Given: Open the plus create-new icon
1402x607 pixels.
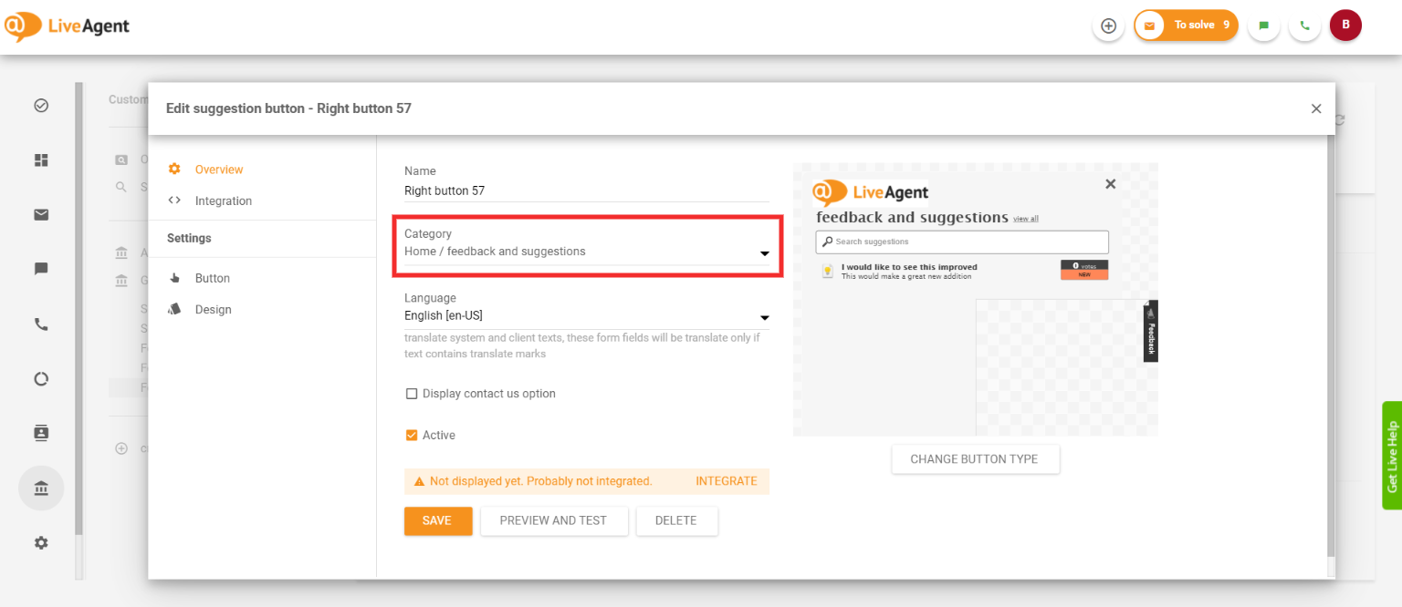Looking at the screenshot, I should point(1108,26).
